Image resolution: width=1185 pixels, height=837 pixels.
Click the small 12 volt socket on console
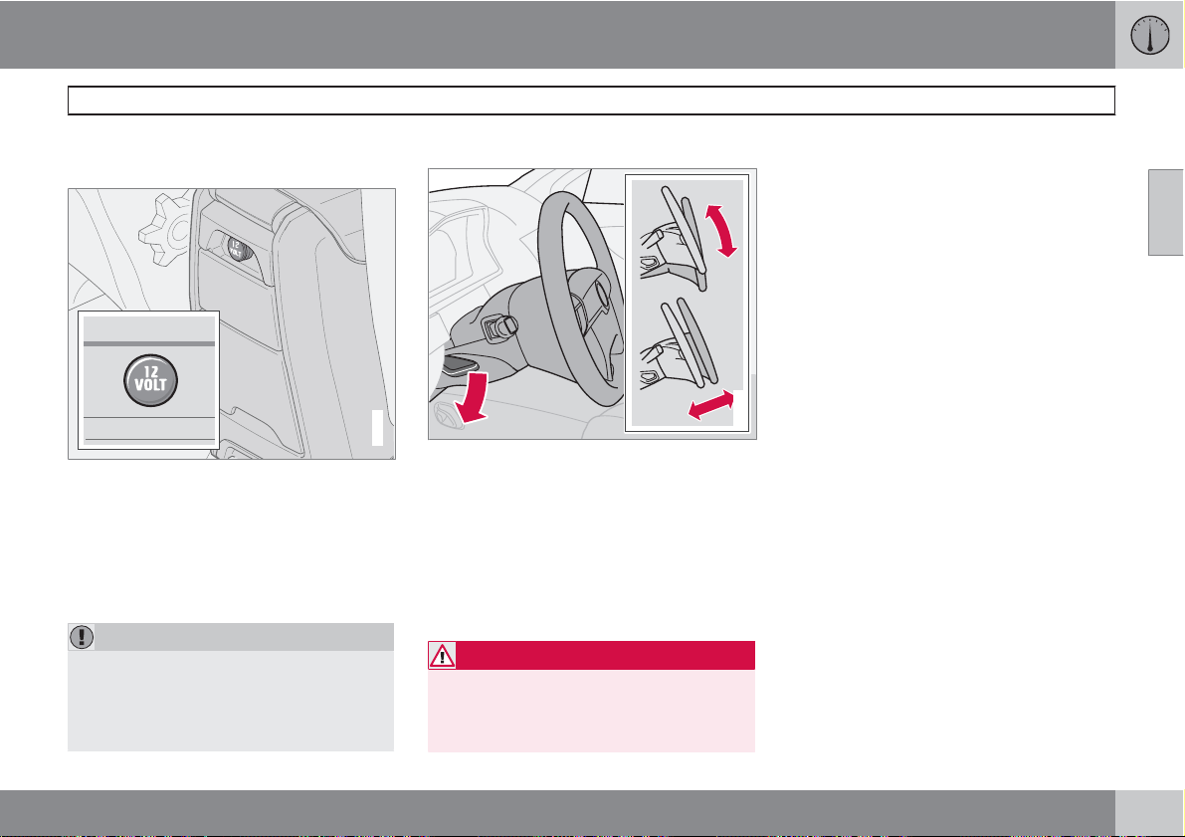[x=237, y=249]
